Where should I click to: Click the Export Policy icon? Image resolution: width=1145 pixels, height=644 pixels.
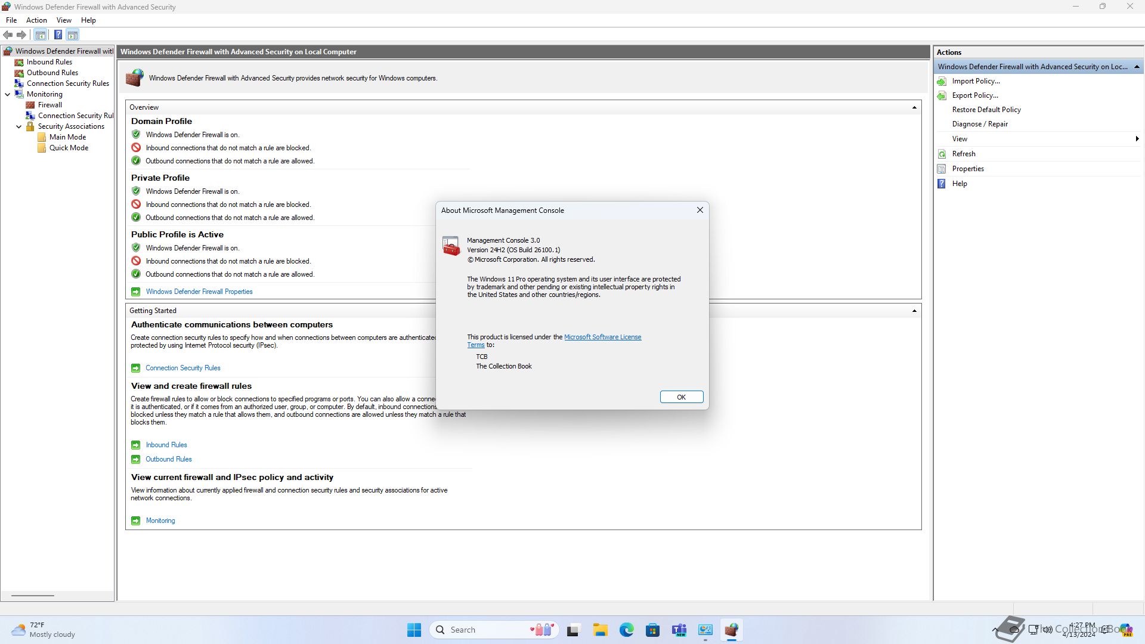point(942,95)
